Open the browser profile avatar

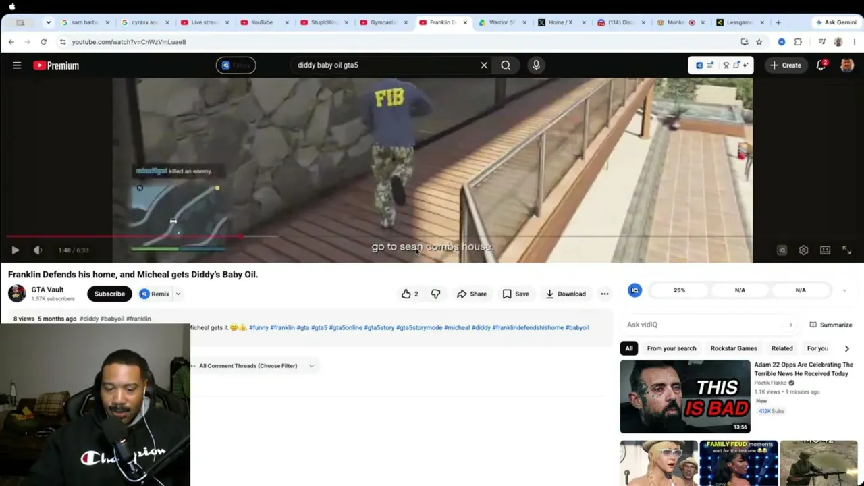click(x=838, y=42)
